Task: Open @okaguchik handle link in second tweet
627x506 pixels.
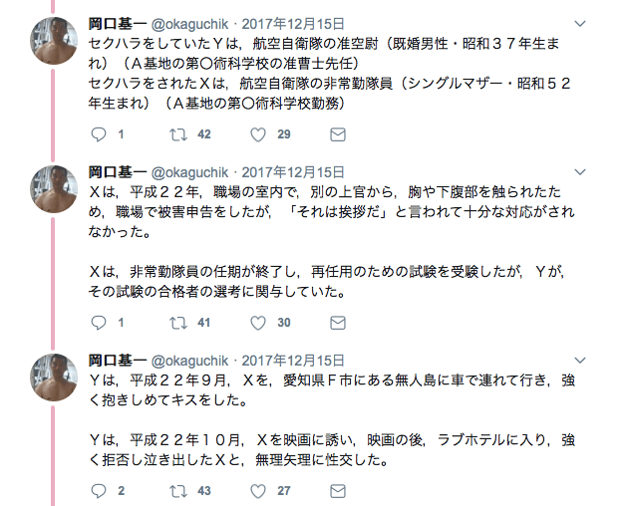Action: click(191, 171)
